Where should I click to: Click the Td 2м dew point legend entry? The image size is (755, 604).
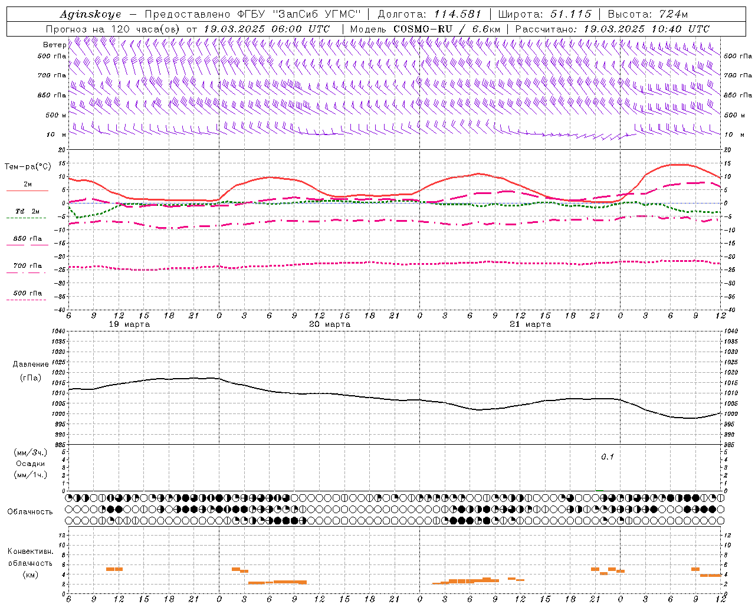pos(28,211)
